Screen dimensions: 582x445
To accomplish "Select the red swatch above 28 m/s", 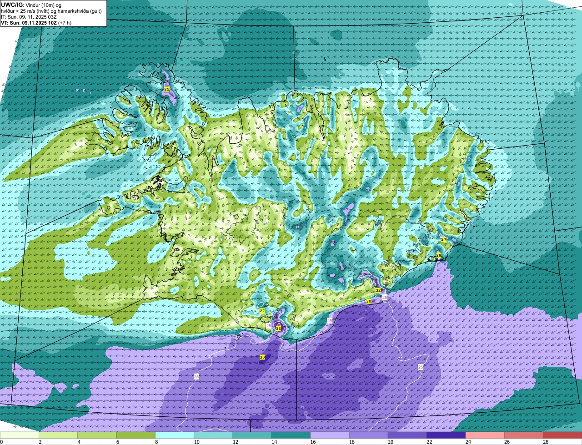I will point(562,435).
